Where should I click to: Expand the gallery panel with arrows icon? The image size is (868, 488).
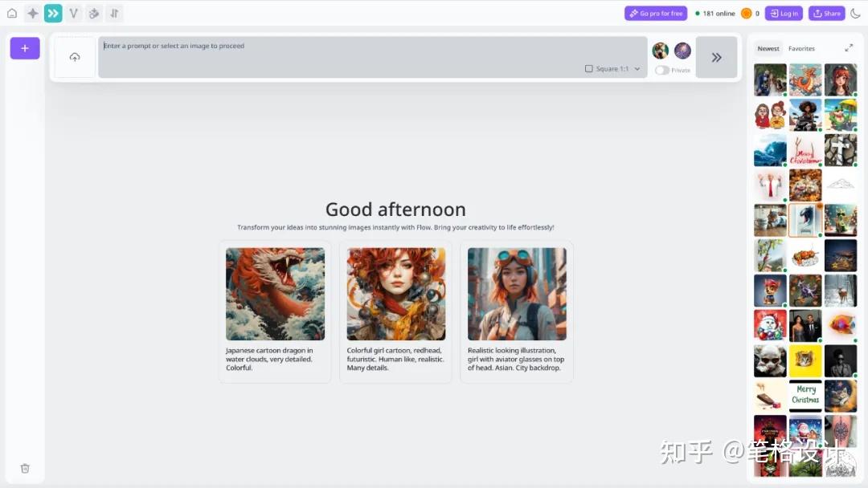click(x=849, y=48)
